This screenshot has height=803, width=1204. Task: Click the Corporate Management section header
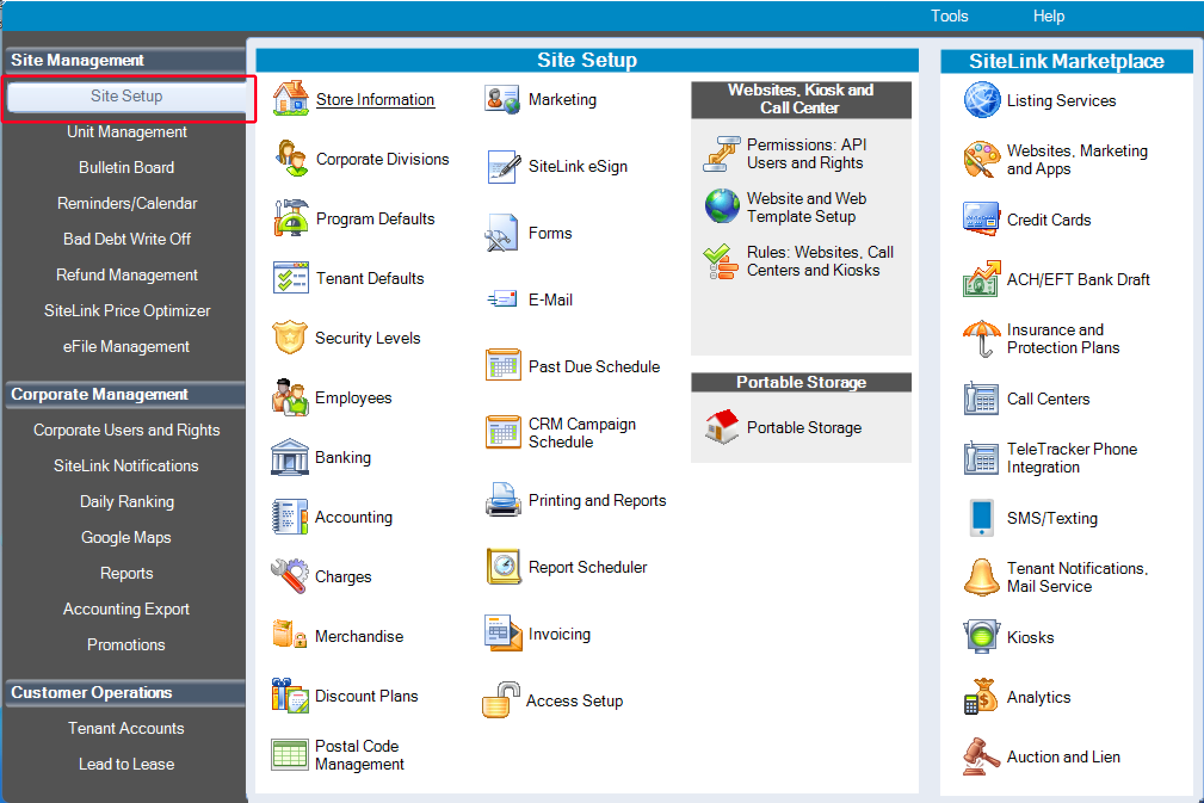tap(125, 394)
